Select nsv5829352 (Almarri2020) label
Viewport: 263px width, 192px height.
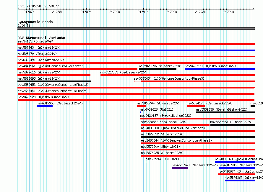point(162,134)
